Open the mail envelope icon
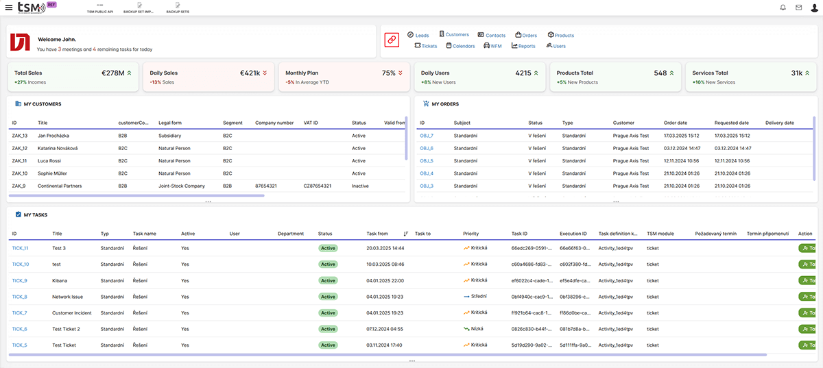This screenshot has height=368, width=823. pyautogui.click(x=798, y=8)
